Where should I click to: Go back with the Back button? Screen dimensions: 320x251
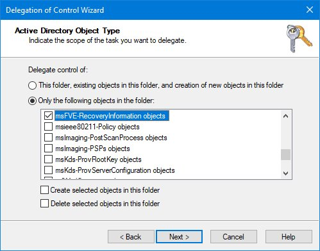131,236
